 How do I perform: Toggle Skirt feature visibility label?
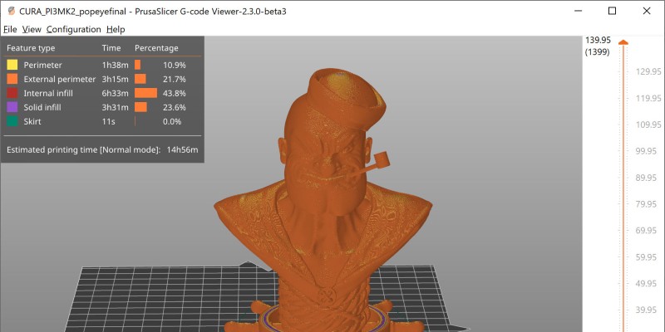[x=32, y=121]
